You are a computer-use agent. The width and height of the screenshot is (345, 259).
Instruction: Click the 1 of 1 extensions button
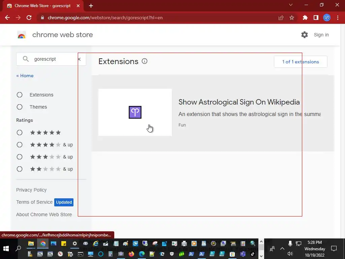(x=301, y=62)
